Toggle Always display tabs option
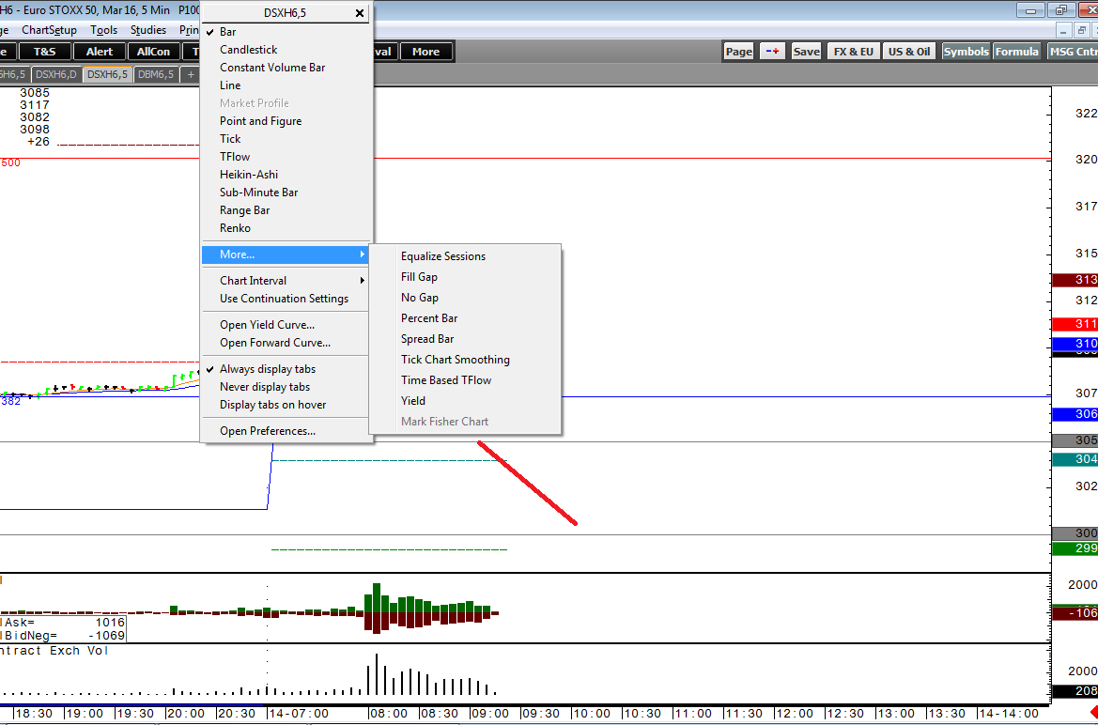This screenshot has width=1098, height=725. [x=268, y=369]
